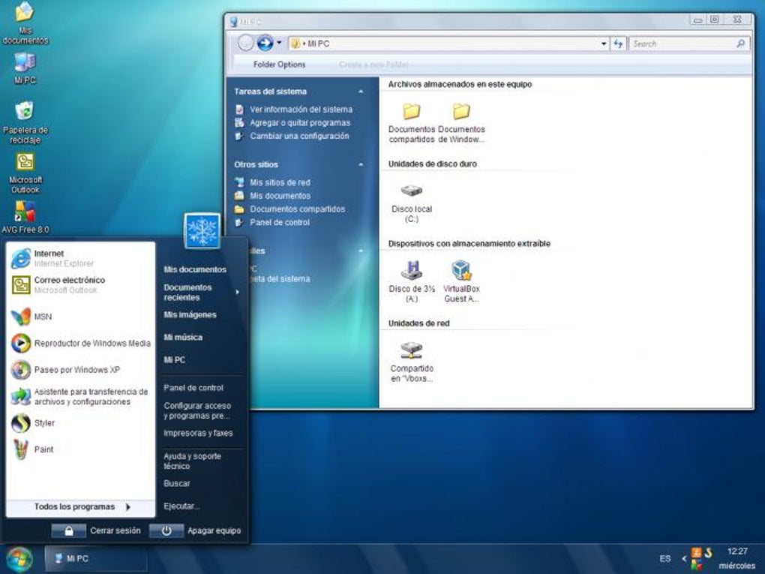Click the snowflake user picture
Screen dimensions: 765x574
point(202,230)
